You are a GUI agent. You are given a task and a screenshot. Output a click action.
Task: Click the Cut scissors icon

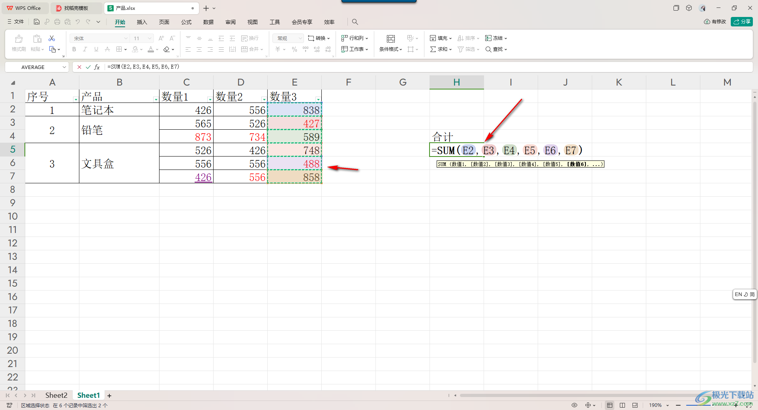coord(52,38)
